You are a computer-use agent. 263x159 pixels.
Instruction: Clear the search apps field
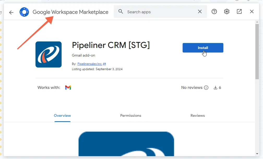200,11
